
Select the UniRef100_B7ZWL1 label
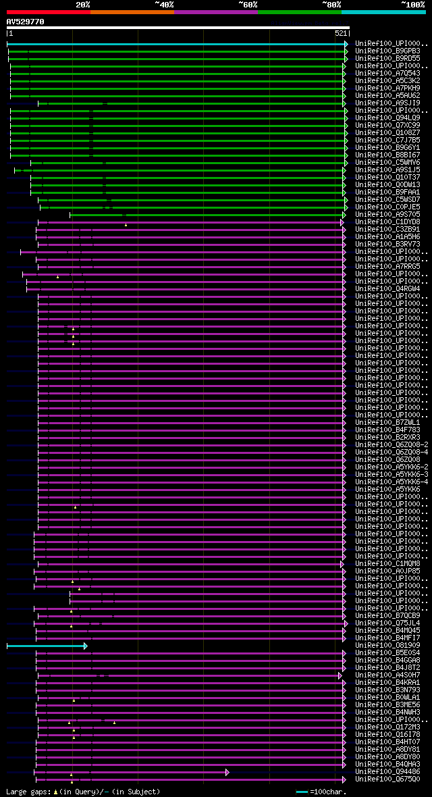[387, 422]
